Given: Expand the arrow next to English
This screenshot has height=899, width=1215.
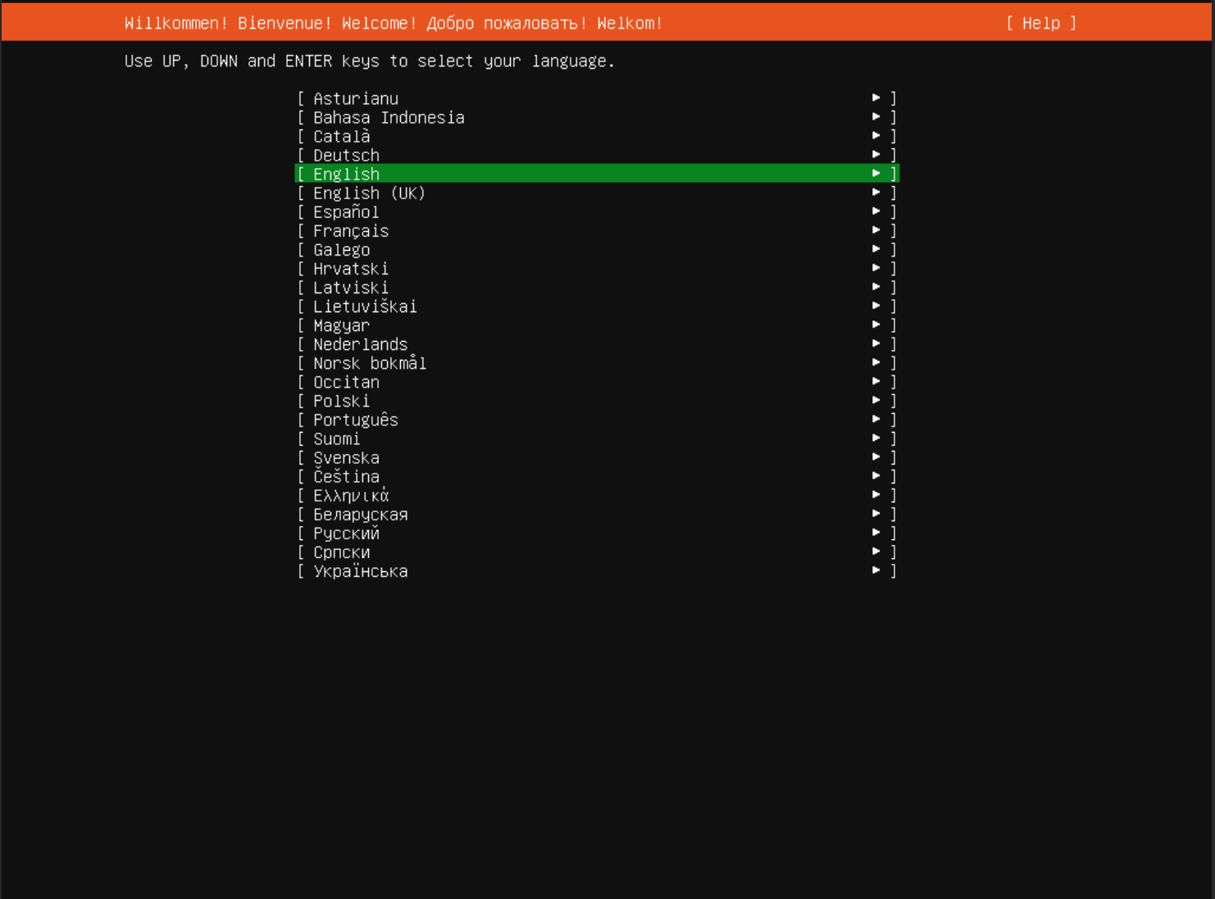Looking at the screenshot, I should pos(876,173).
